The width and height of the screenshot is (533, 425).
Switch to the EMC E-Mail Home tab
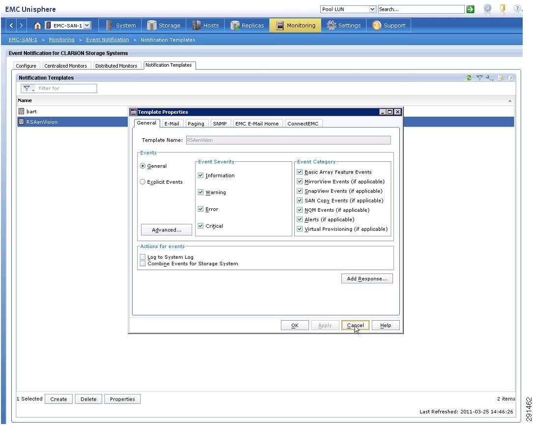[x=257, y=124]
